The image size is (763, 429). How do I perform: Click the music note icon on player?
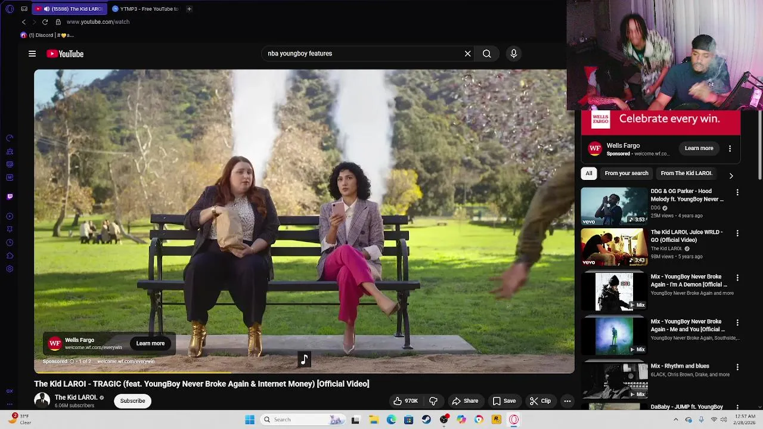(x=304, y=359)
